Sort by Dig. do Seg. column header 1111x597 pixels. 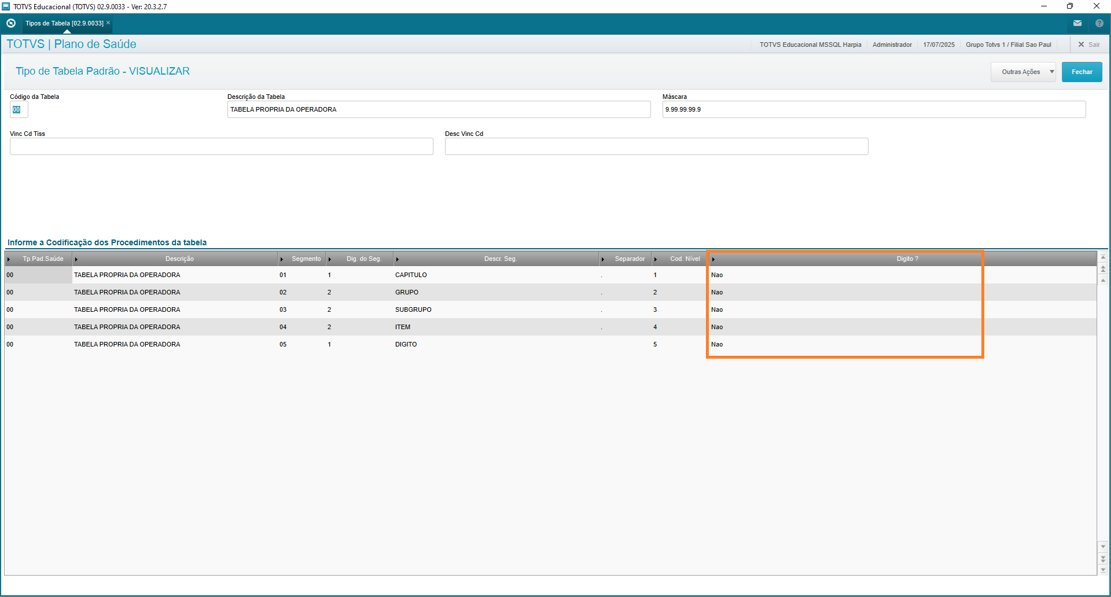click(x=360, y=259)
